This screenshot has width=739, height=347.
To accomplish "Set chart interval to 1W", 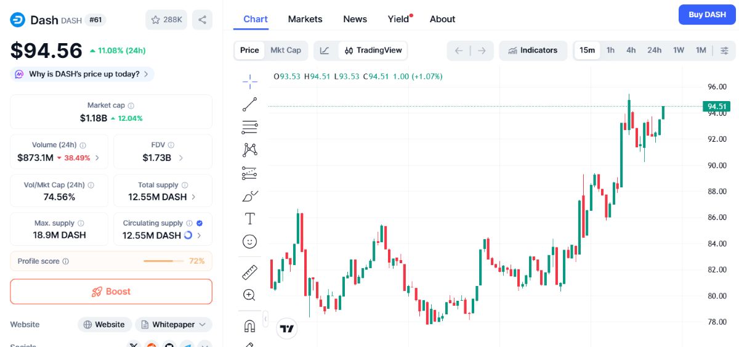I will pos(679,51).
